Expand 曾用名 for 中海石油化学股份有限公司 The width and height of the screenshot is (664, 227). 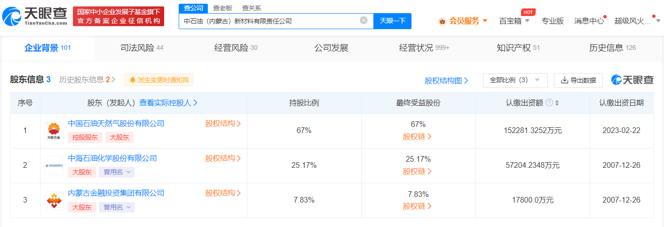[x=116, y=172]
